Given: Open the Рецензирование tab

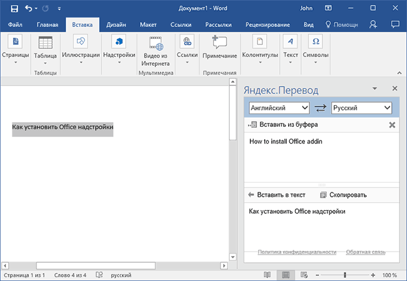Looking at the screenshot, I should click(267, 24).
